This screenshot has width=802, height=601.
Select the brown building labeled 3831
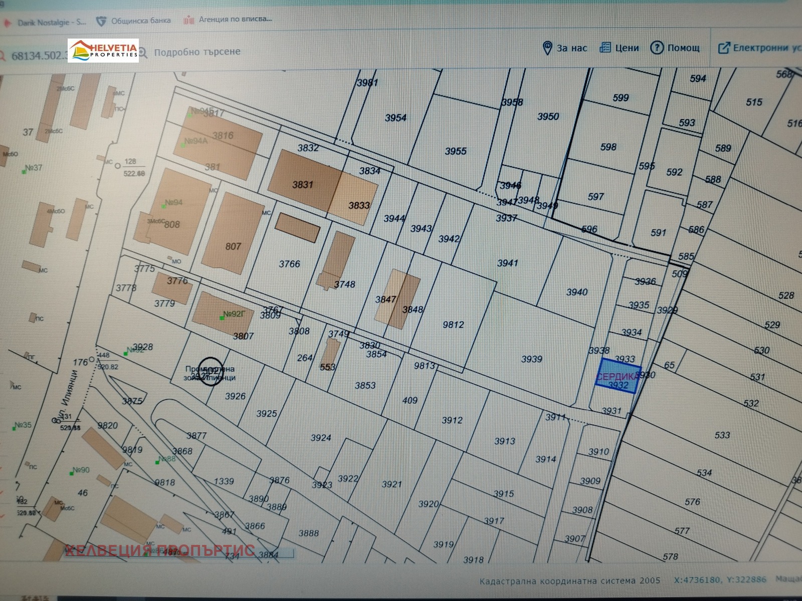point(302,185)
